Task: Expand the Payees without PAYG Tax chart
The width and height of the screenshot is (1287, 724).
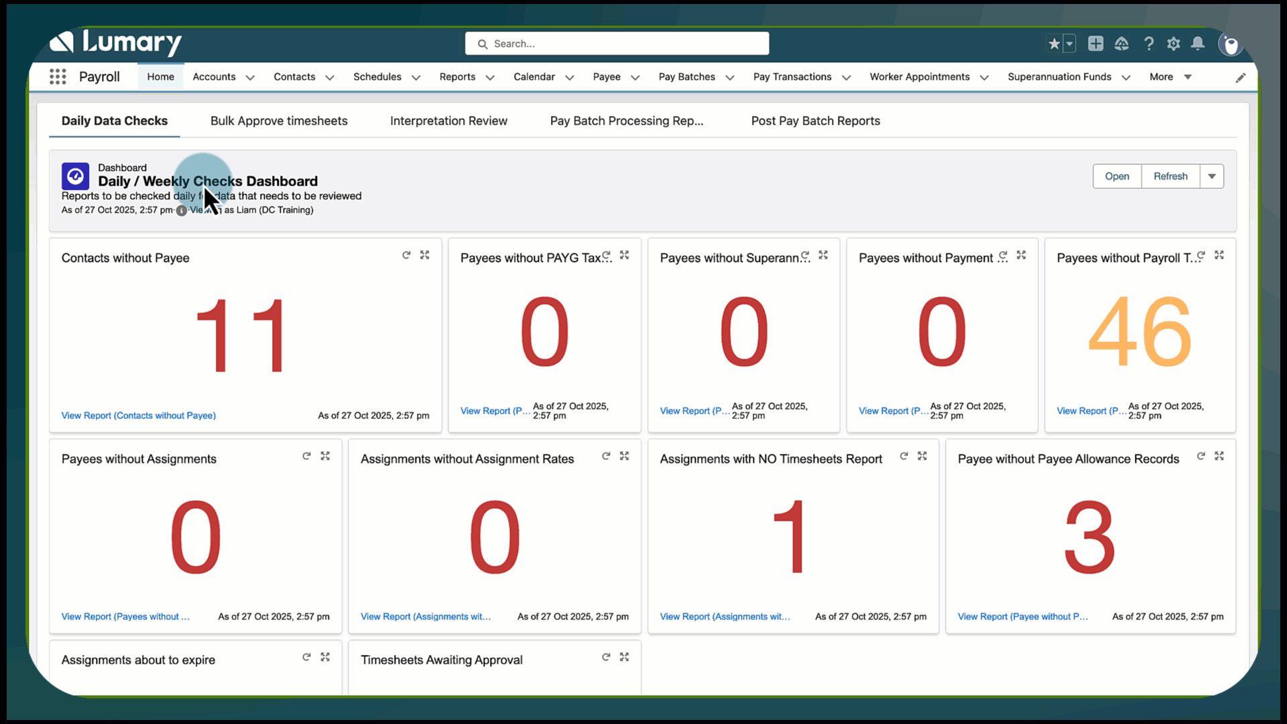Action: coord(624,255)
